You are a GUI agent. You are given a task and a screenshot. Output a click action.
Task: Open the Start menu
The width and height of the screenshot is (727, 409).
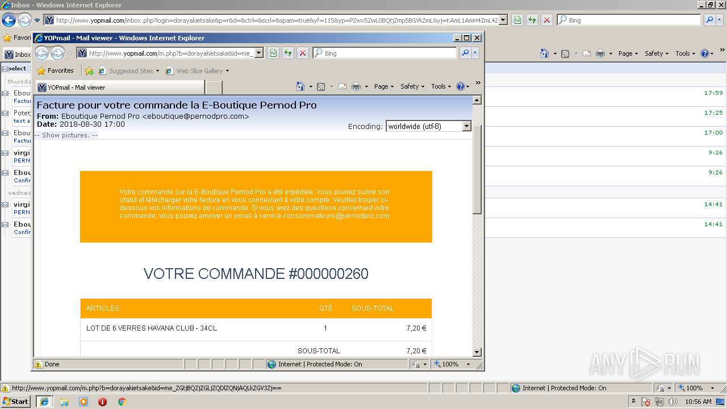click(x=16, y=402)
